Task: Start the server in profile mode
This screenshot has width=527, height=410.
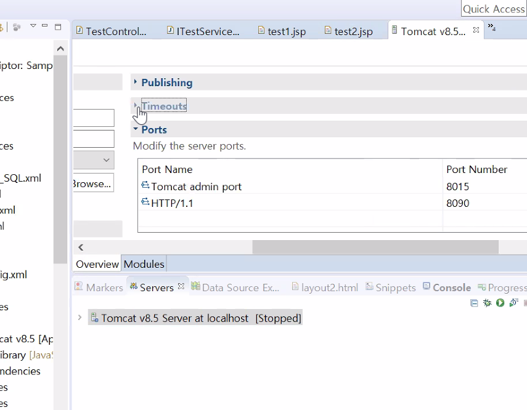Action: pos(513,303)
